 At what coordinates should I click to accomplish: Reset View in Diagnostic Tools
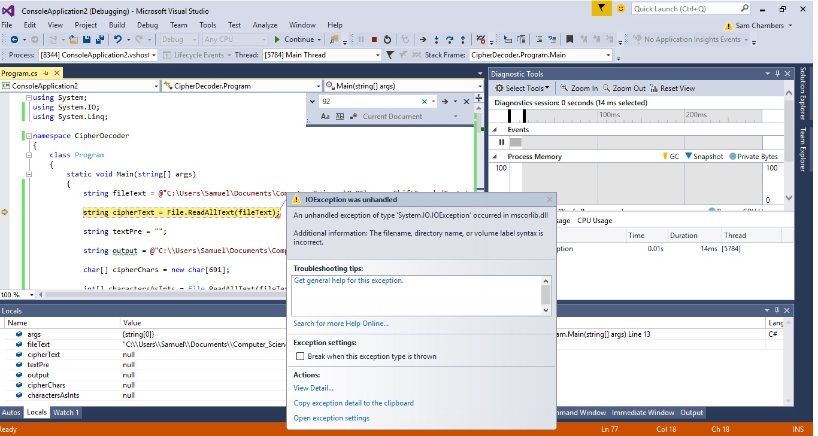pos(672,89)
